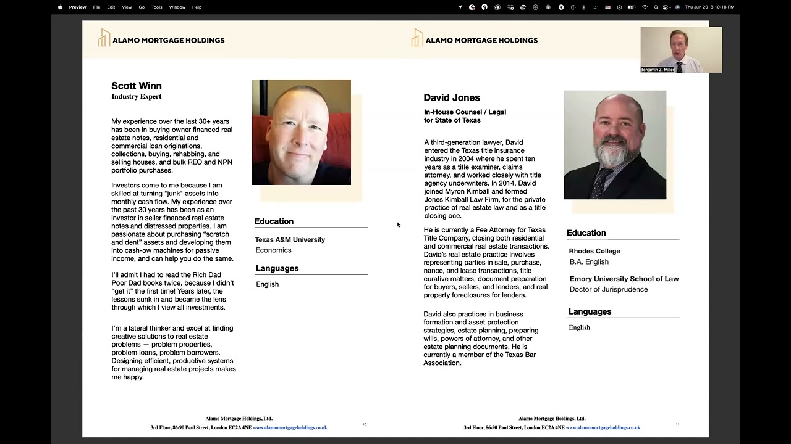
Task: Click Benjamin Z. Miller video thumbnail
Action: 681,49
